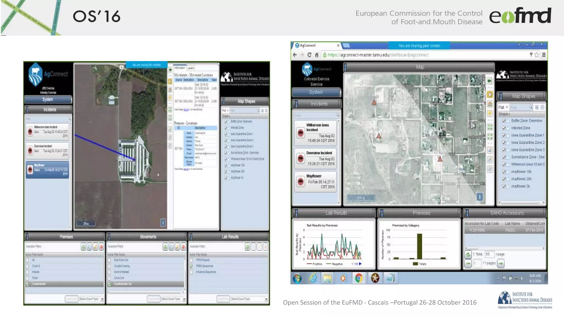Open Movement Locations results link in new window
This screenshot has height=317, width=564.
click(186, 110)
